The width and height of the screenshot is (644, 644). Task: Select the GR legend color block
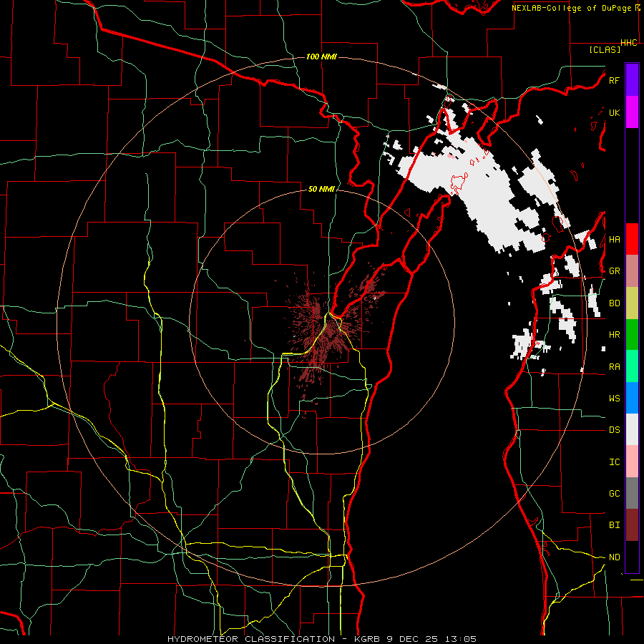632,271
